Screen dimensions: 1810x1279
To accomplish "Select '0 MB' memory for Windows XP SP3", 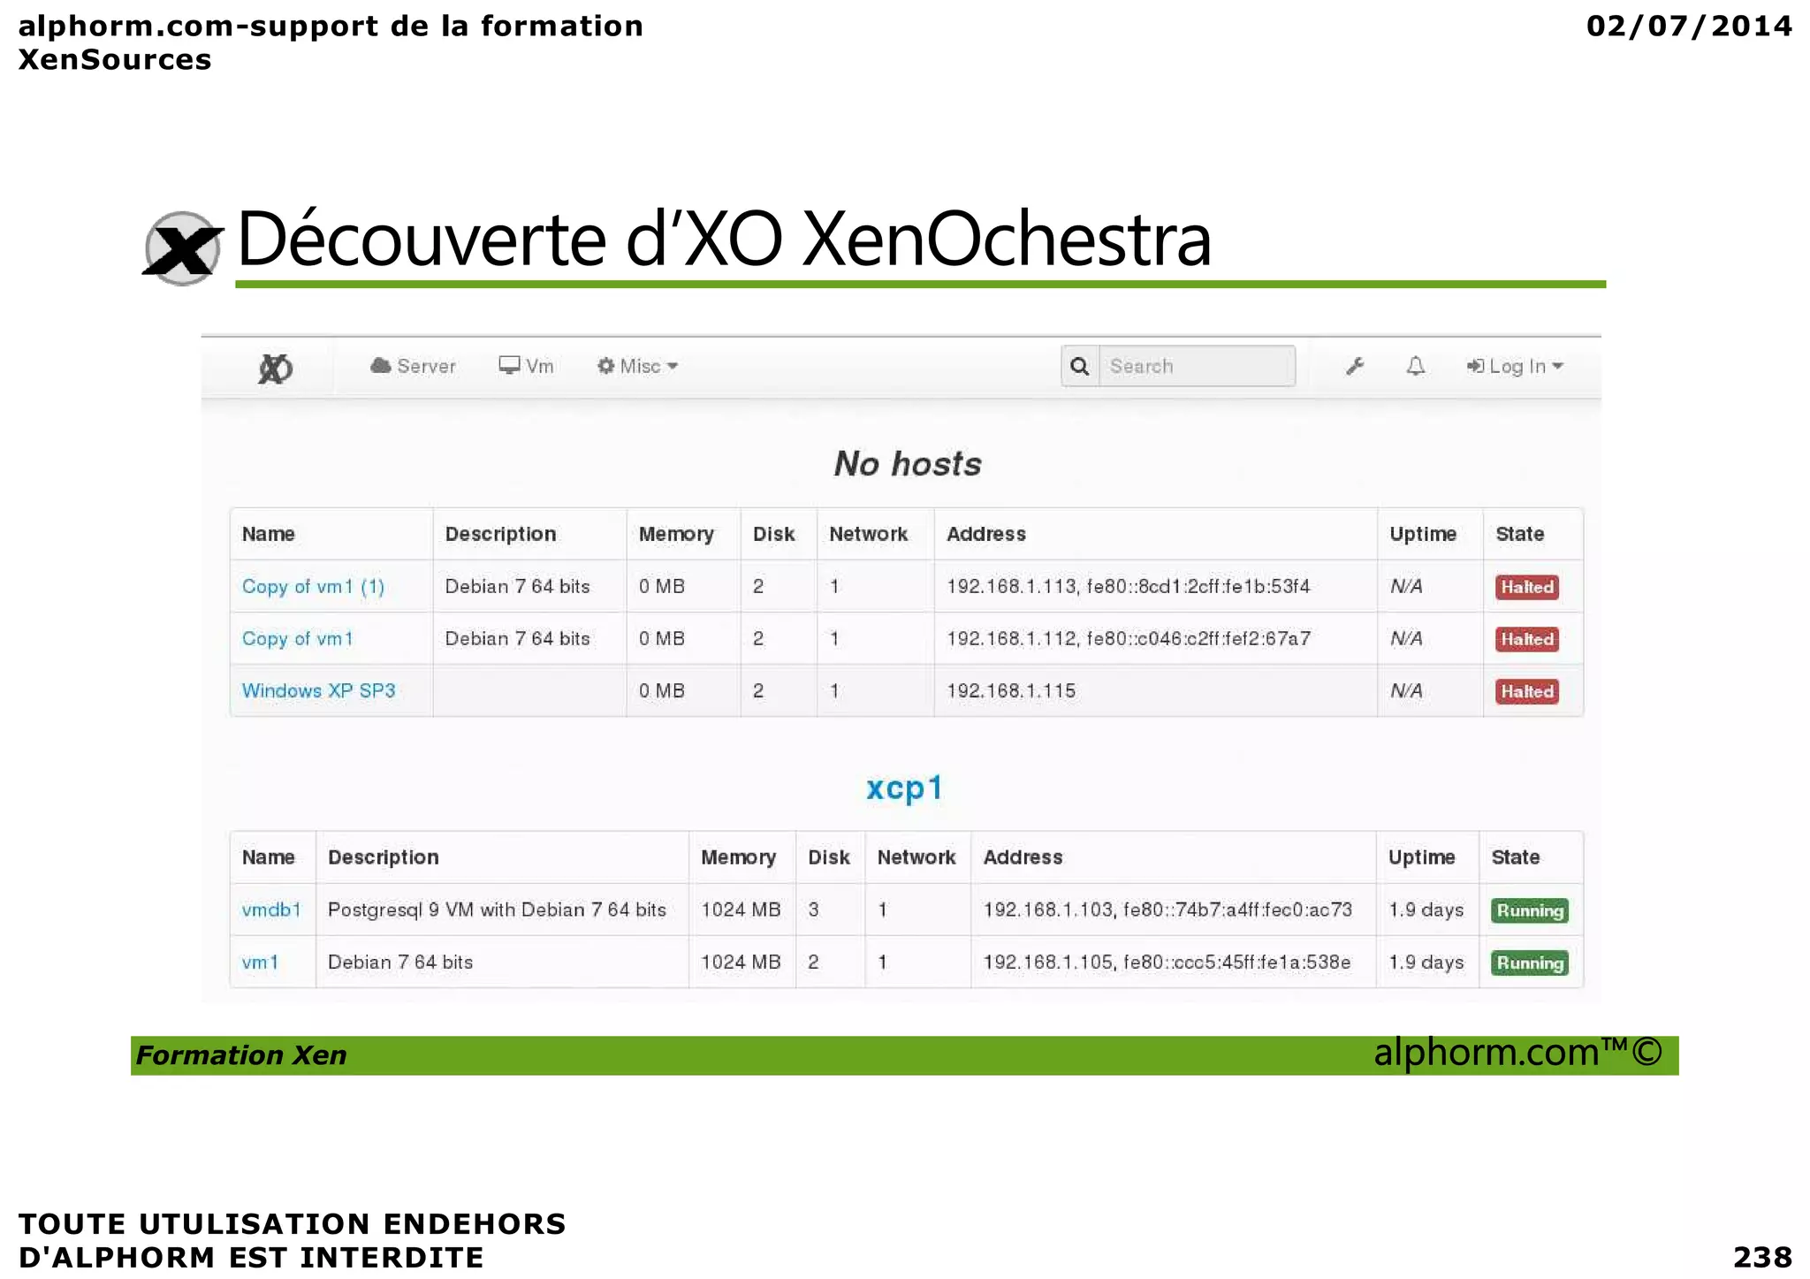I will click(662, 691).
